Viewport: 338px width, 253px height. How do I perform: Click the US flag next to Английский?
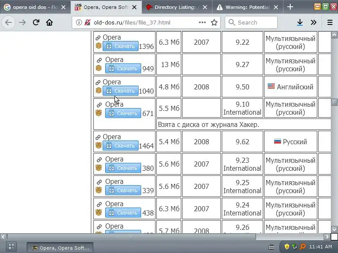pyautogui.click(x=271, y=86)
